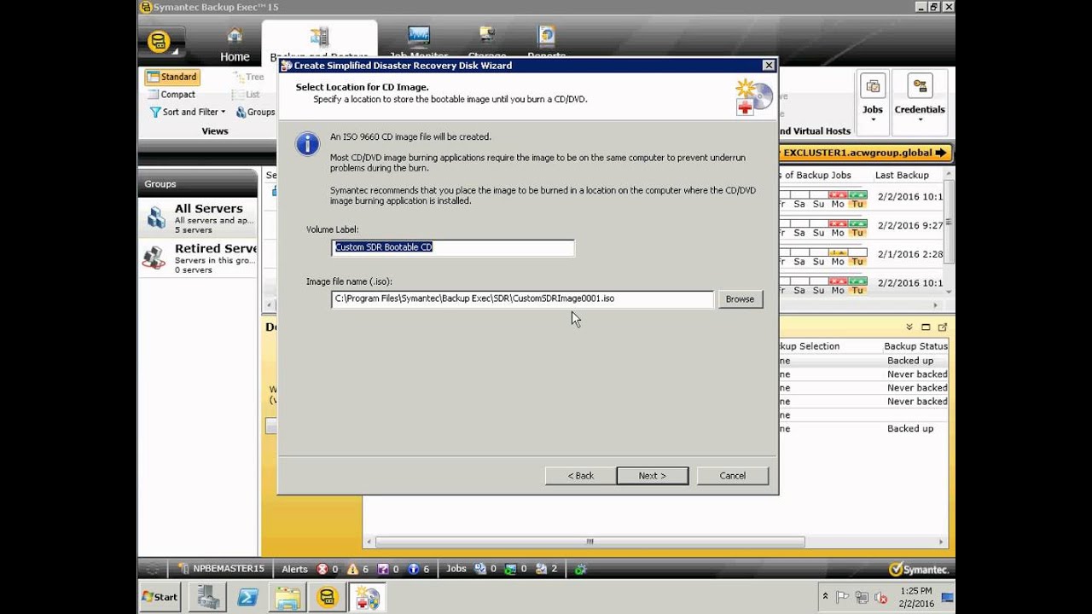1092x614 pixels.
Task: Click the second Jobs status icon showing 0
Action: 511,569
